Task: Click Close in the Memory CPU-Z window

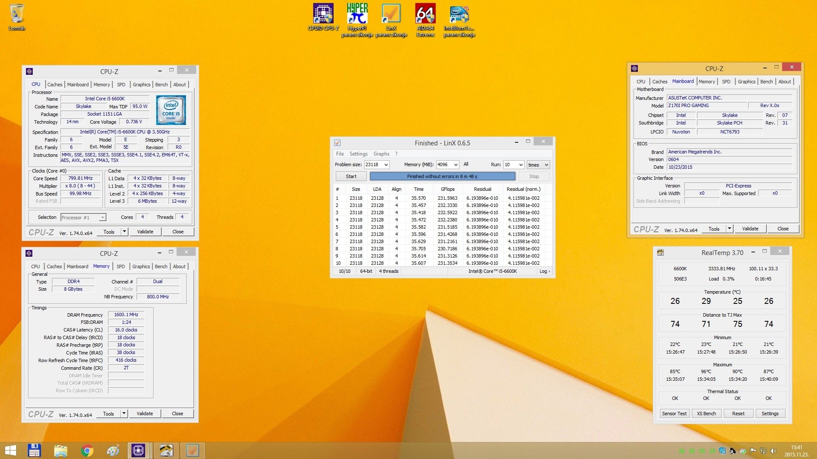Action: click(x=177, y=414)
